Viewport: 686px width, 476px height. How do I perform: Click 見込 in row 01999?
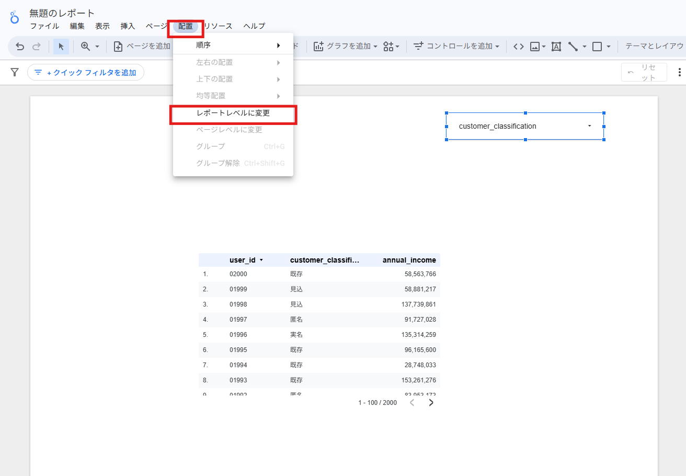click(296, 289)
